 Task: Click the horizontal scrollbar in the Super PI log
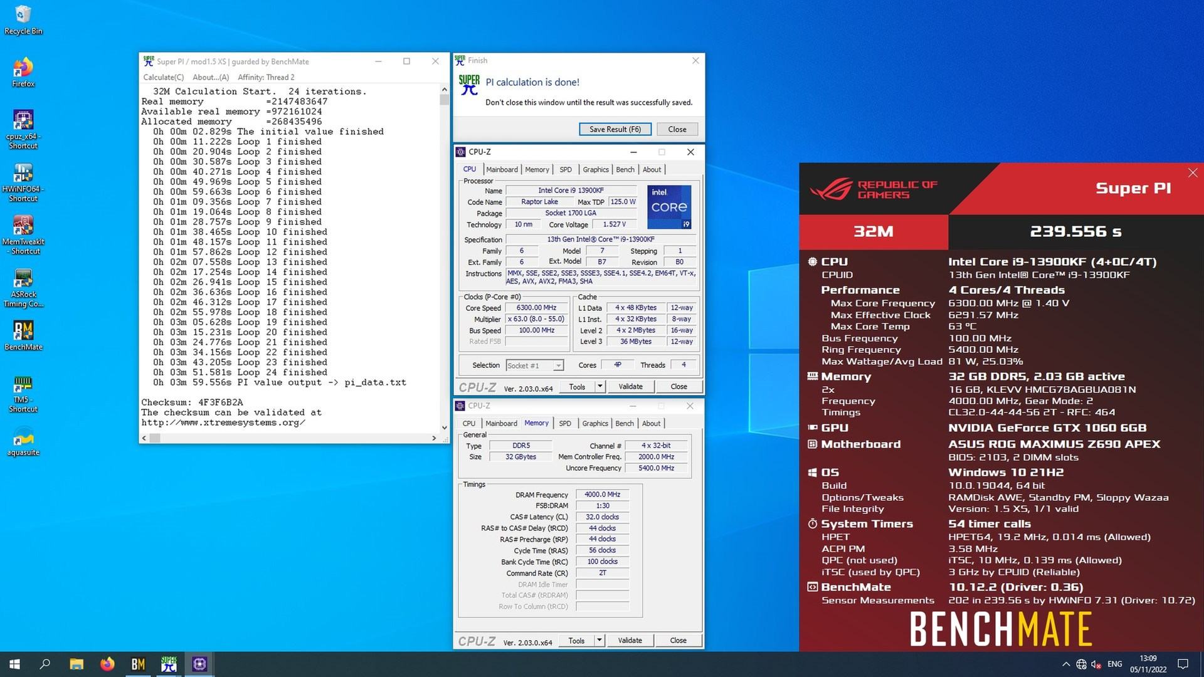288,438
